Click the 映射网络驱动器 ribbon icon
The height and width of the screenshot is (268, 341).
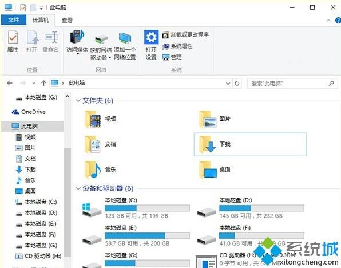coord(101,39)
